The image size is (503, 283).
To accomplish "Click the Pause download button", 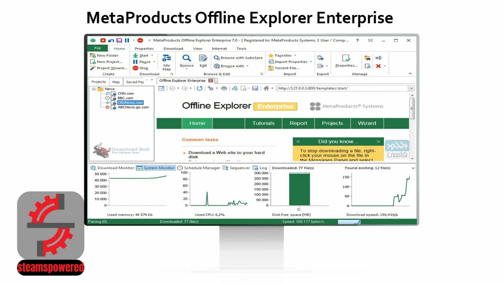I will click(x=141, y=62).
